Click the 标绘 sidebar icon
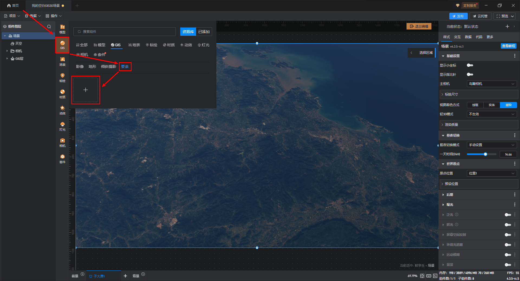Image resolution: width=520 pixels, height=281 pixels. (x=62, y=78)
